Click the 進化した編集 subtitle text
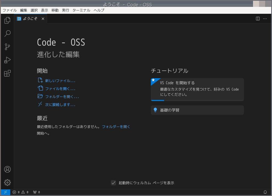This screenshot has height=196, width=272. (x=58, y=55)
